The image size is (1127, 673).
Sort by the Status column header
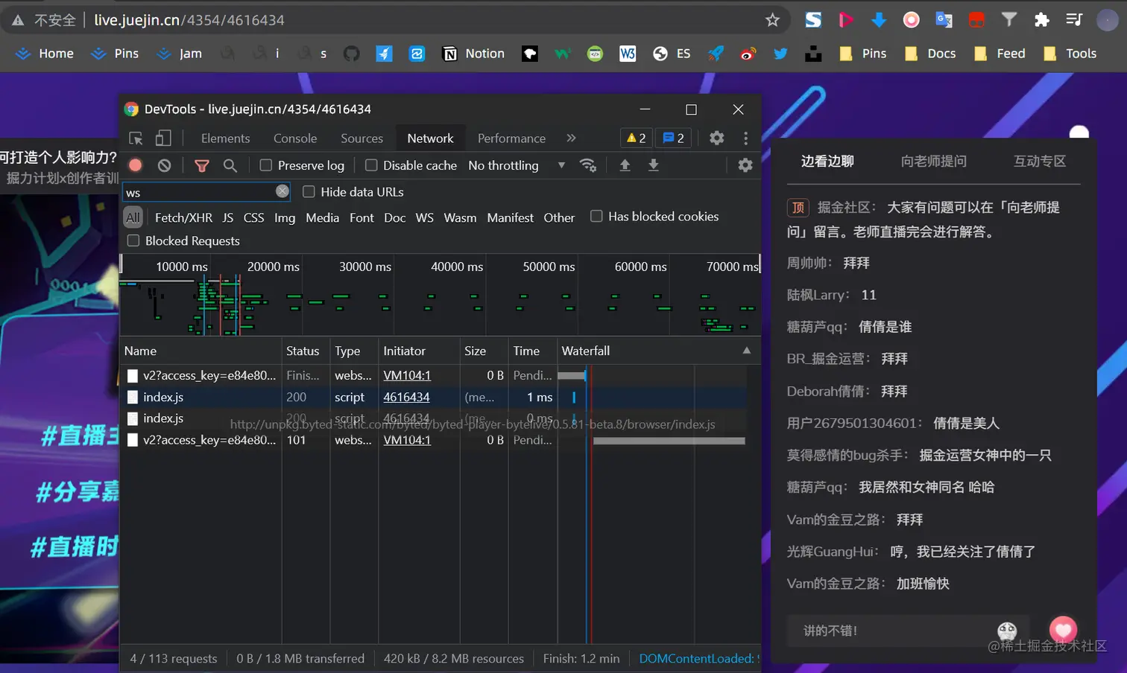click(303, 351)
